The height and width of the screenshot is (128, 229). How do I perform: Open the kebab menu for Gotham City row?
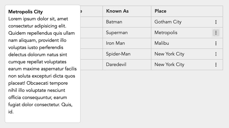pos(216,22)
